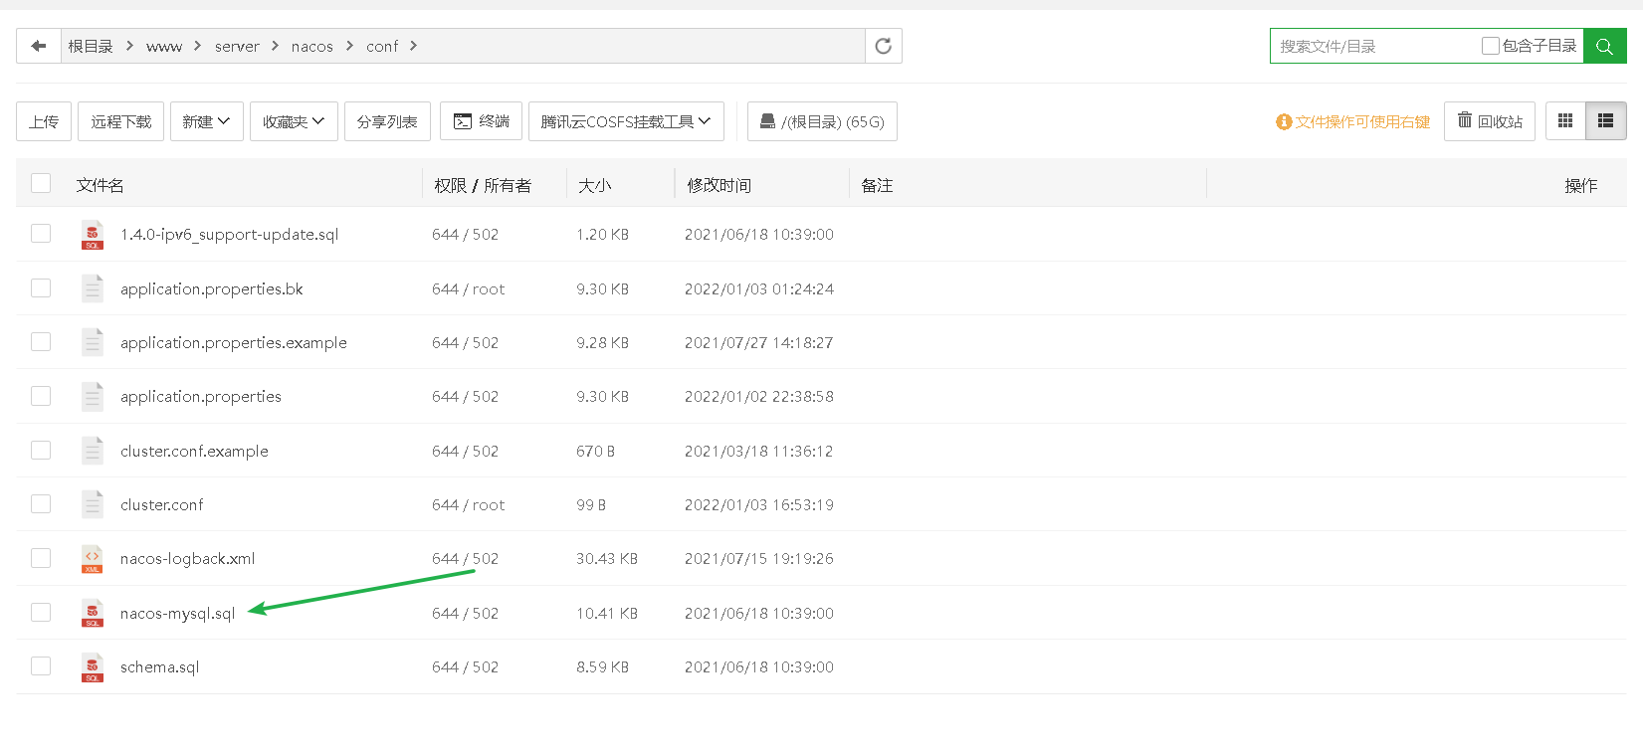Check the schema.sql checkbox

[41, 665]
